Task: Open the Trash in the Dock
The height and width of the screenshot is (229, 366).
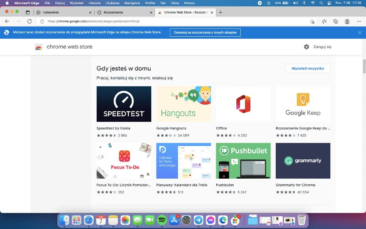Action: [x=302, y=220]
